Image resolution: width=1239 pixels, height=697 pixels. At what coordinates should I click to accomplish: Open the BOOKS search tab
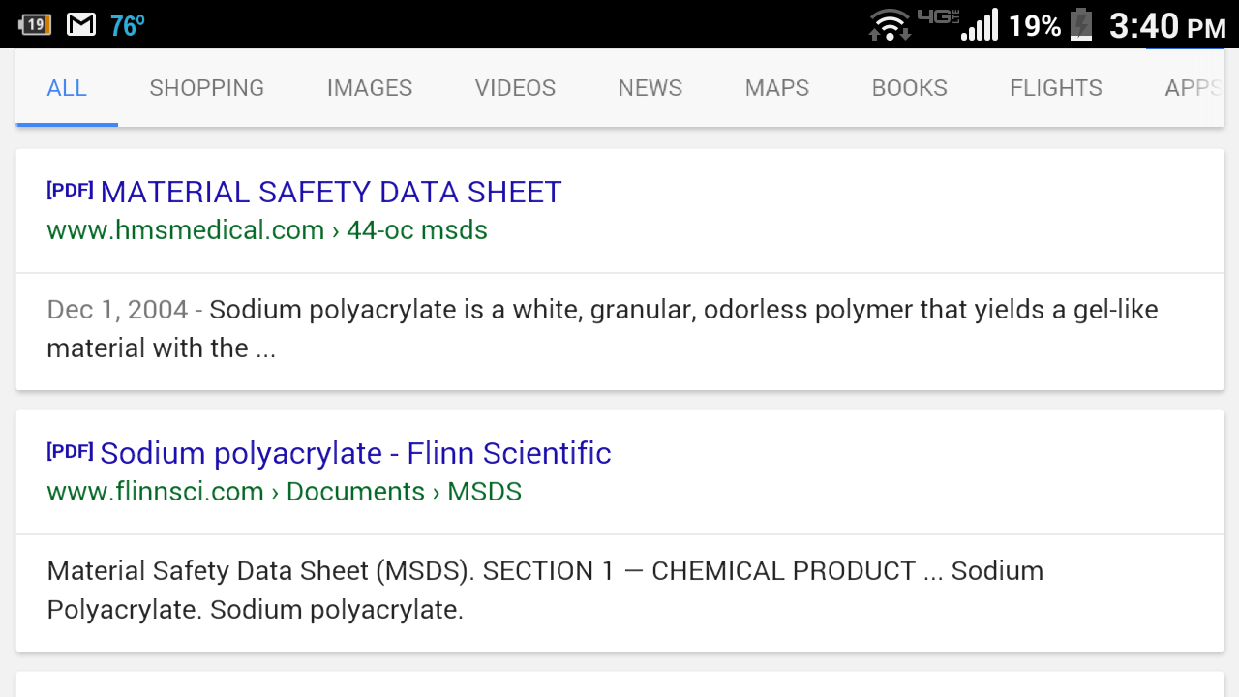tap(909, 87)
